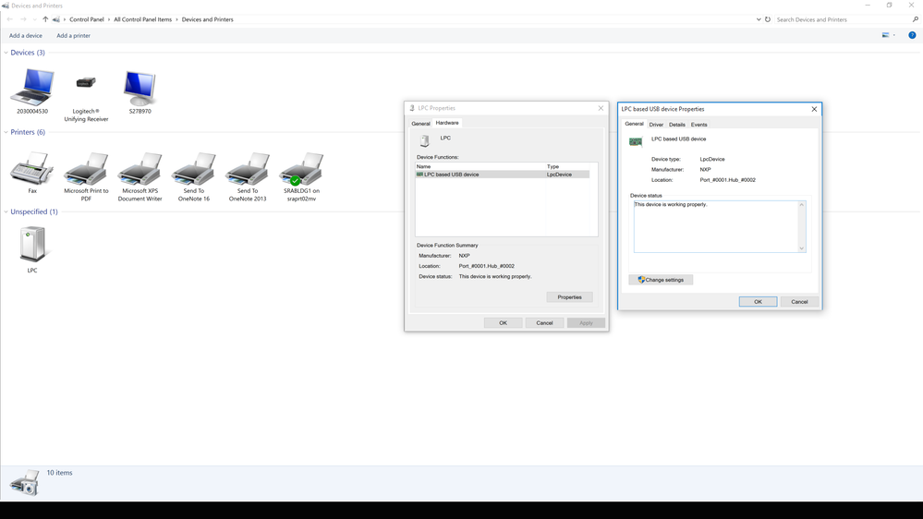
Task: Select General tab in USB device Properties
Action: pos(634,124)
